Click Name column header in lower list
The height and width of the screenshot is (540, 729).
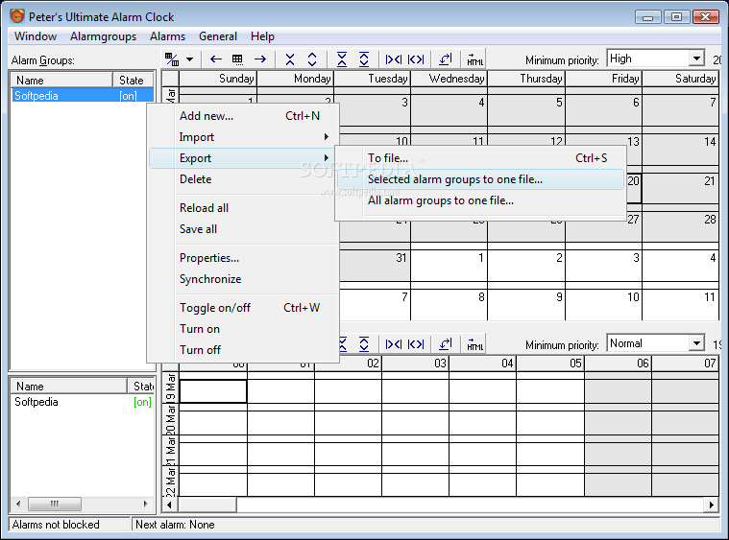tap(69, 387)
